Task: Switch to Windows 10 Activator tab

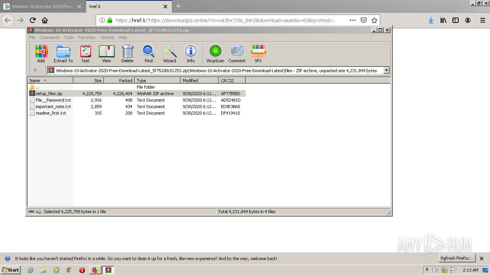Action: [42, 6]
